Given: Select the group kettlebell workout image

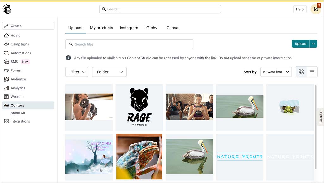Looking at the screenshot, I should [190, 107].
